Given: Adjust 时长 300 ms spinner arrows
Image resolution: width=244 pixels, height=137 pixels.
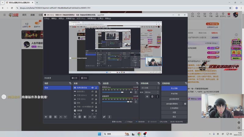Looking at the screenshot, I should click(x=158, y=92).
